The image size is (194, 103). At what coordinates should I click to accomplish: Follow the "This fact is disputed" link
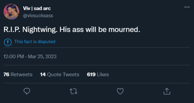pos(35,42)
